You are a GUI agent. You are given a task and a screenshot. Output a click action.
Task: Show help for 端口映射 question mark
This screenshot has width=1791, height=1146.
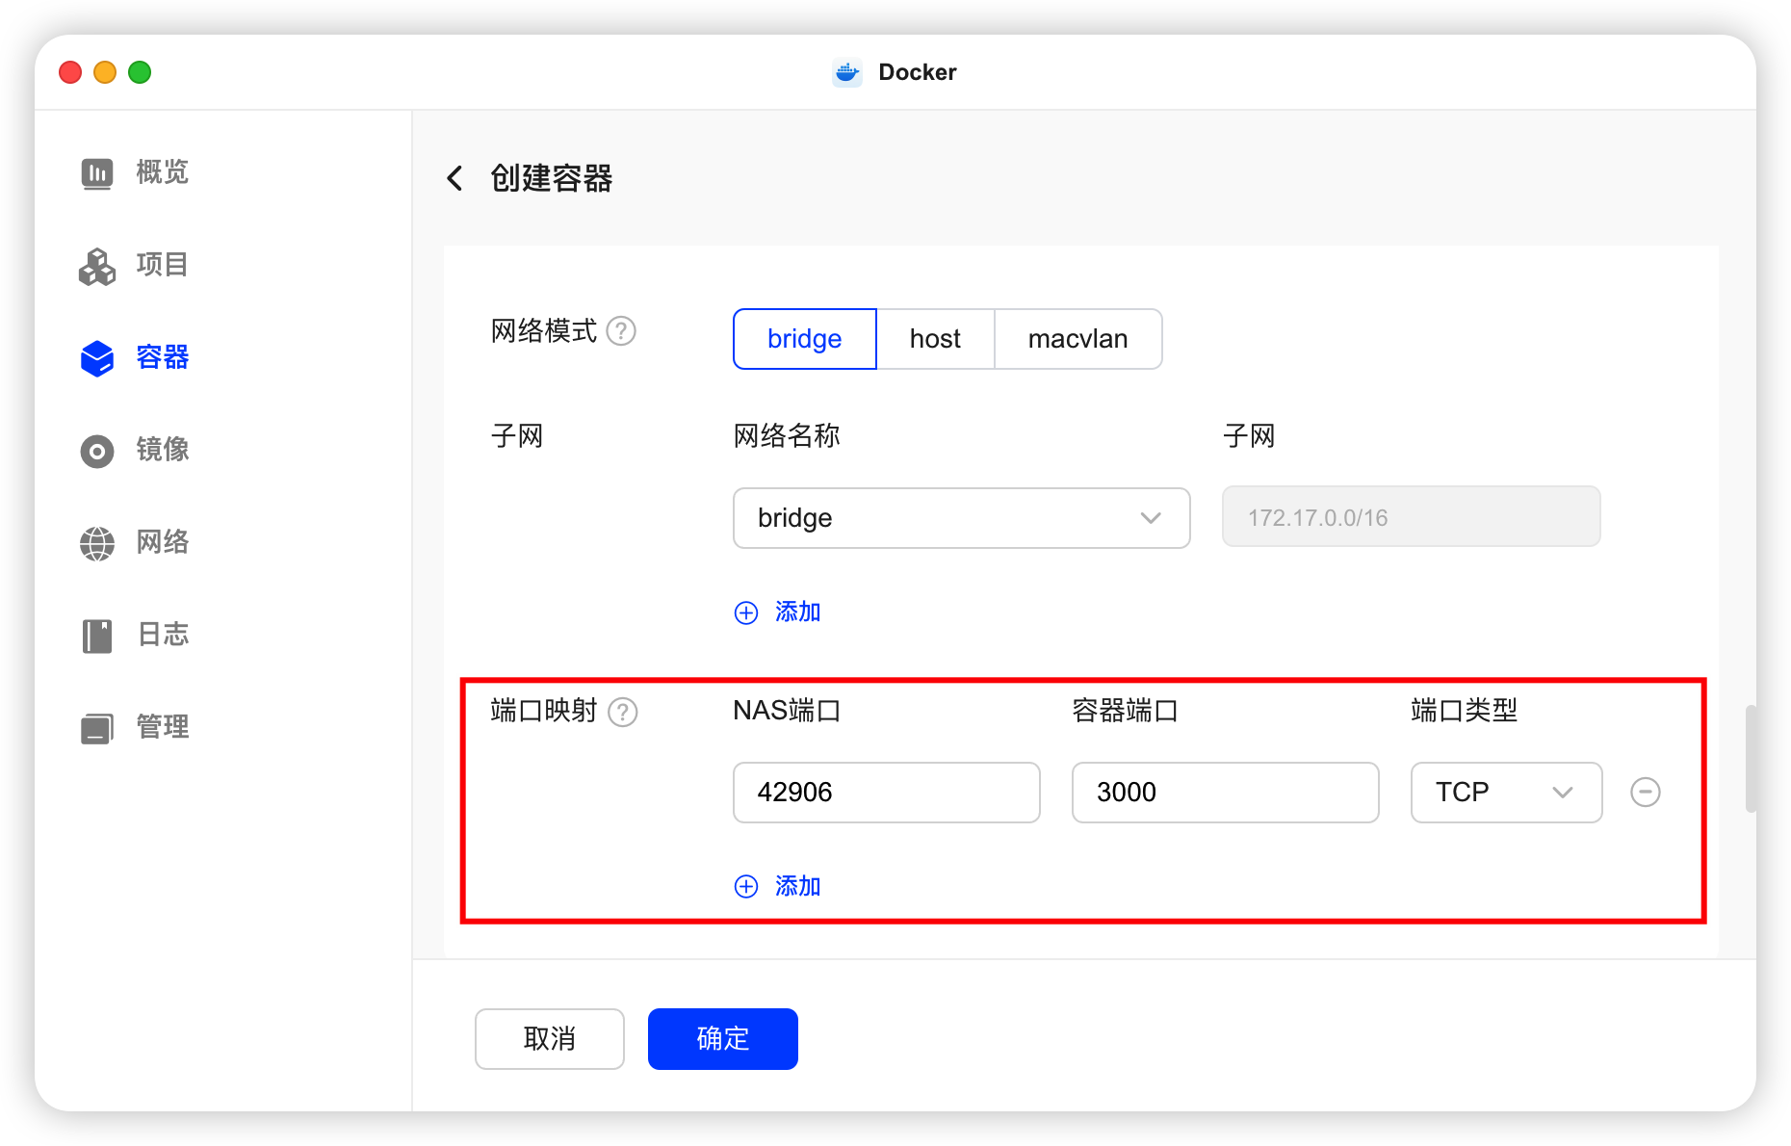tap(623, 712)
